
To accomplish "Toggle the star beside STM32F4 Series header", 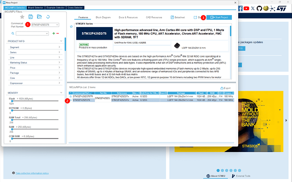I will point(72,27).
